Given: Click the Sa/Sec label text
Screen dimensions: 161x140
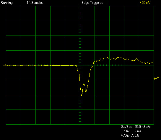Looking at the screenshot, I should coord(126,127).
